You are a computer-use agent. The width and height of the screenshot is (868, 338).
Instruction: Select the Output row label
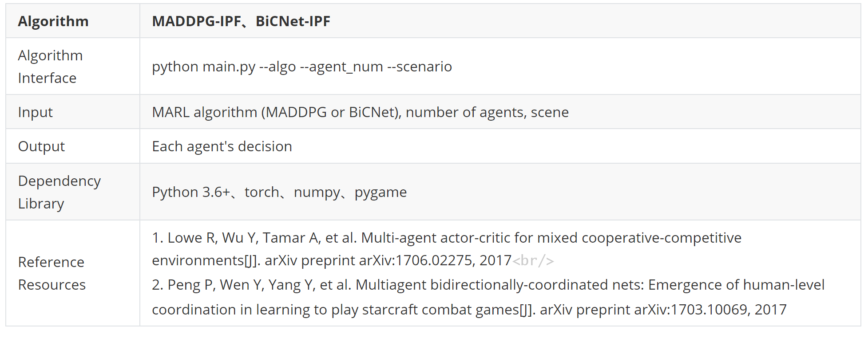(x=41, y=146)
